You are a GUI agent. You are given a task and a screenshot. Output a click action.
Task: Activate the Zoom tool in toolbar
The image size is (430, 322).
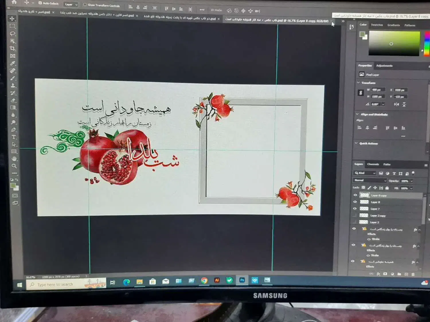click(x=14, y=166)
